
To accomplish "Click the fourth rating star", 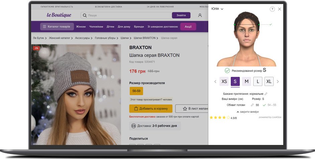I will 224,117.
